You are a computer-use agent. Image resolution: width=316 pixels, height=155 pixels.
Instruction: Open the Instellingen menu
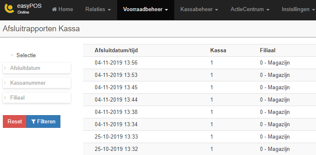click(298, 9)
